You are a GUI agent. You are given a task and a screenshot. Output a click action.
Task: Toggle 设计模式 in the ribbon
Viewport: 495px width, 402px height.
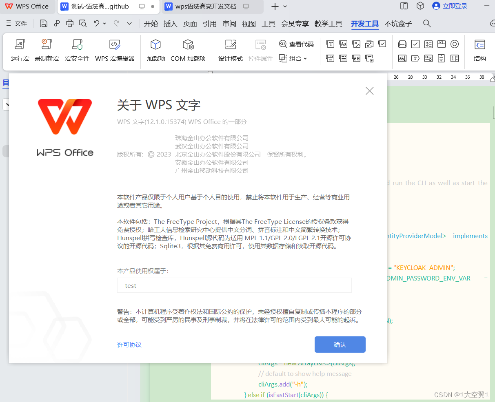click(x=231, y=50)
